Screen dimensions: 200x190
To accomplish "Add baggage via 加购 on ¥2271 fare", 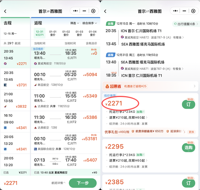I will point(140,112).
